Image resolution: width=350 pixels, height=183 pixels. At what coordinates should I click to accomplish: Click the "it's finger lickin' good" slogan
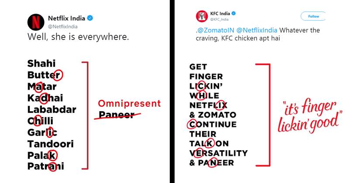click(x=309, y=115)
